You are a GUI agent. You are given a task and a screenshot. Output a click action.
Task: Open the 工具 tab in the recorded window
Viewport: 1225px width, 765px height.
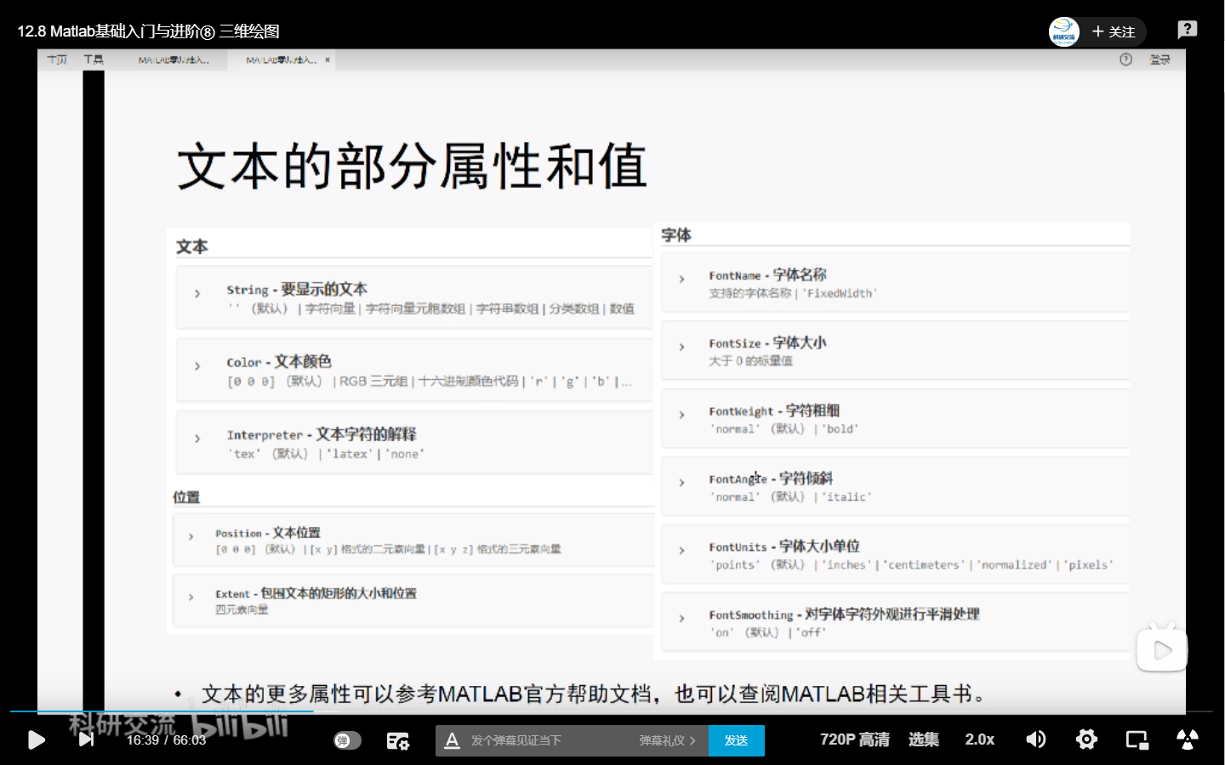tap(94, 59)
